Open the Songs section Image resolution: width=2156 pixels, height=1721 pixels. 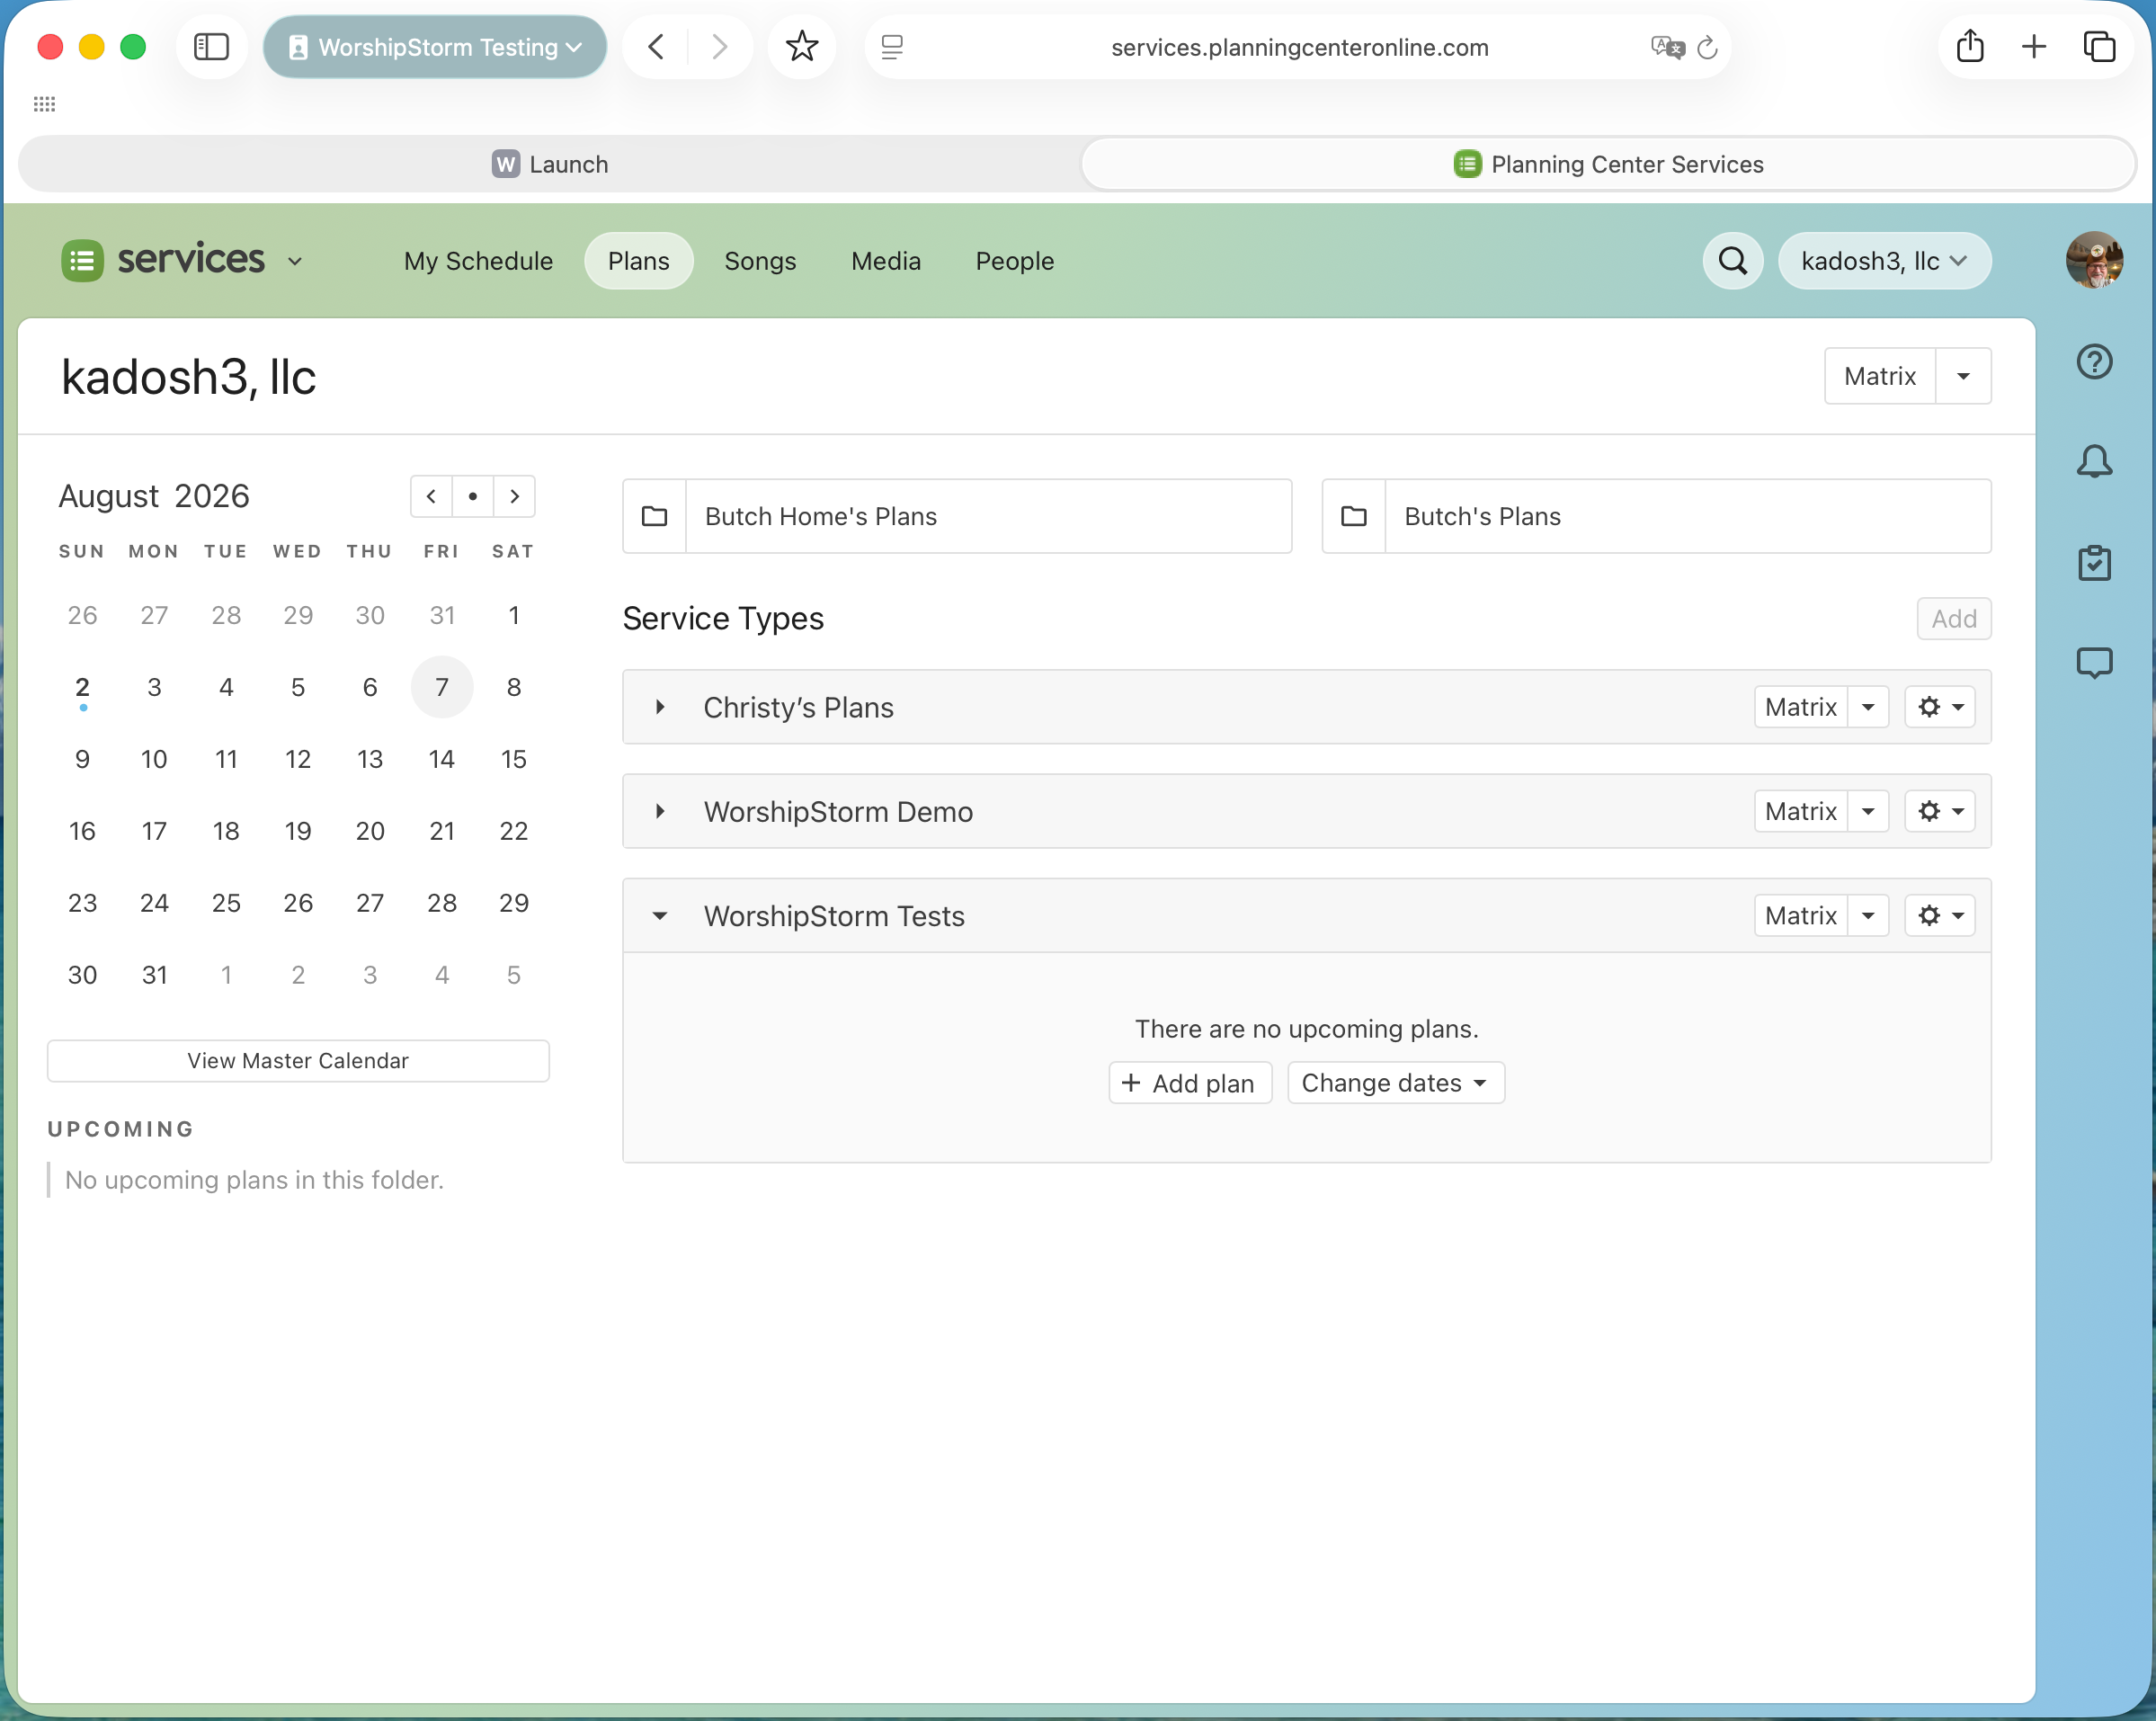tap(760, 261)
